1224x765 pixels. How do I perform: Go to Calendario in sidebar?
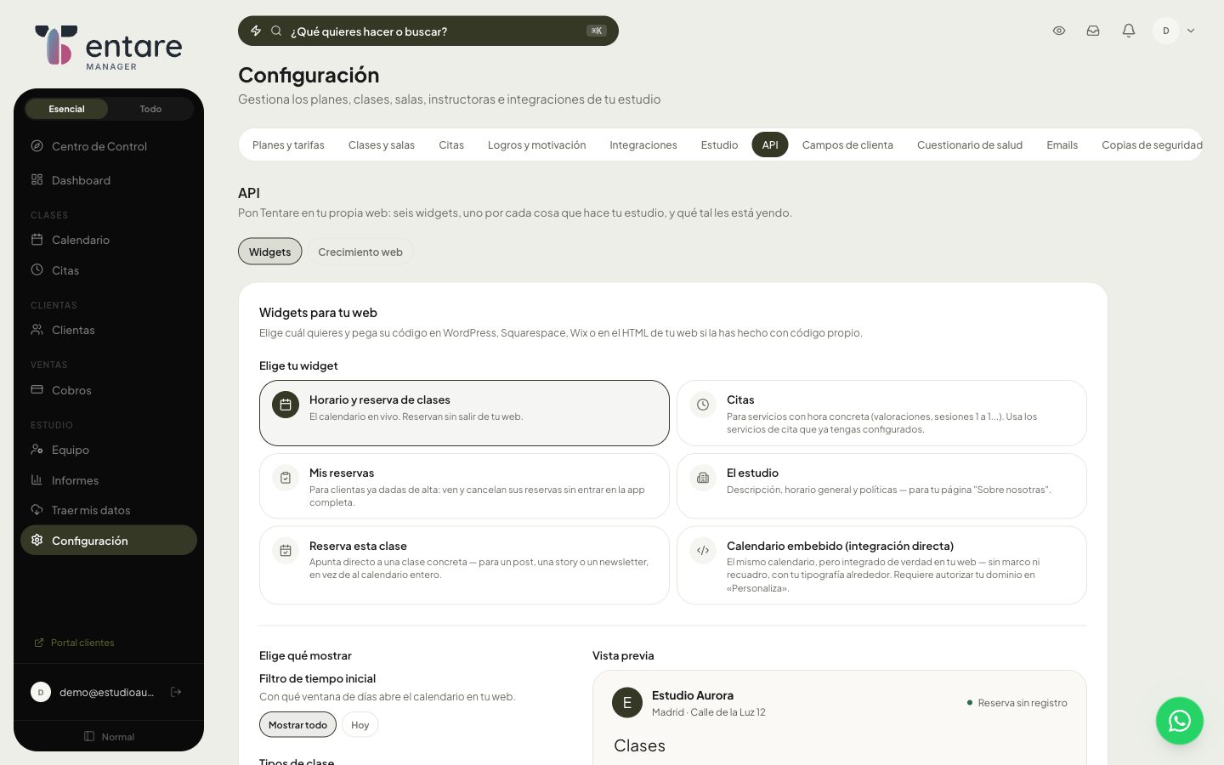109,240
